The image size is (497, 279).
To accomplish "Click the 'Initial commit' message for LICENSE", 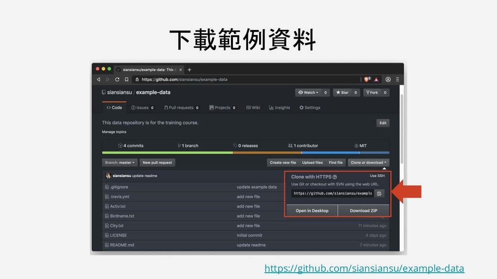I will tap(249, 235).
